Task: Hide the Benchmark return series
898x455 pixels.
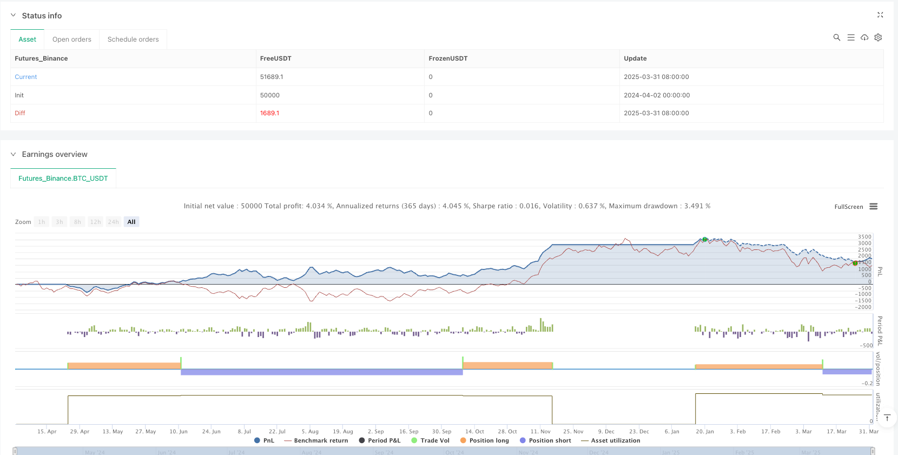Action: pyautogui.click(x=316, y=440)
